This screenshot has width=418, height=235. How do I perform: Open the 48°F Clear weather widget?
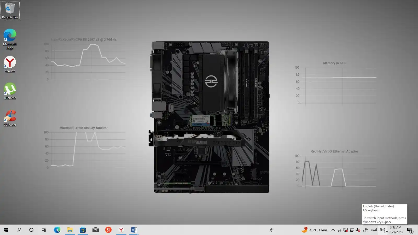pyautogui.click(x=314, y=230)
